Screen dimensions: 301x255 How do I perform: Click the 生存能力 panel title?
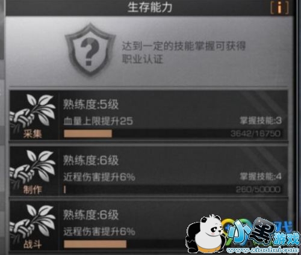click(150, 7)
